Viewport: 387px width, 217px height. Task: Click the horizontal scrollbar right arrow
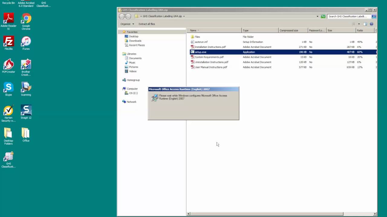(375, 214)
